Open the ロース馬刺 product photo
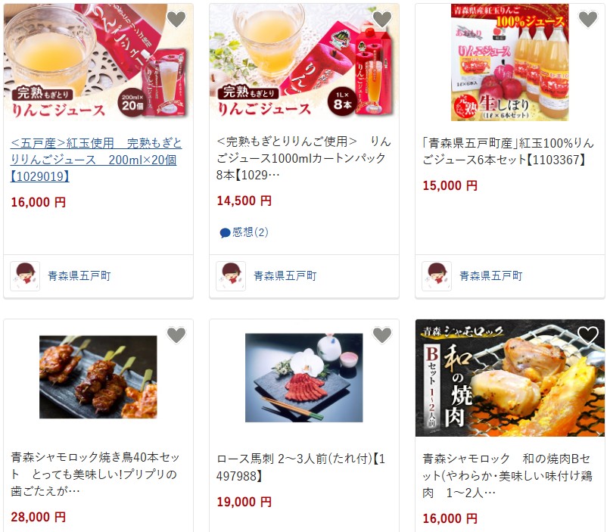The image size is (610, 532). pyautogui.click(x=303, y=378)
